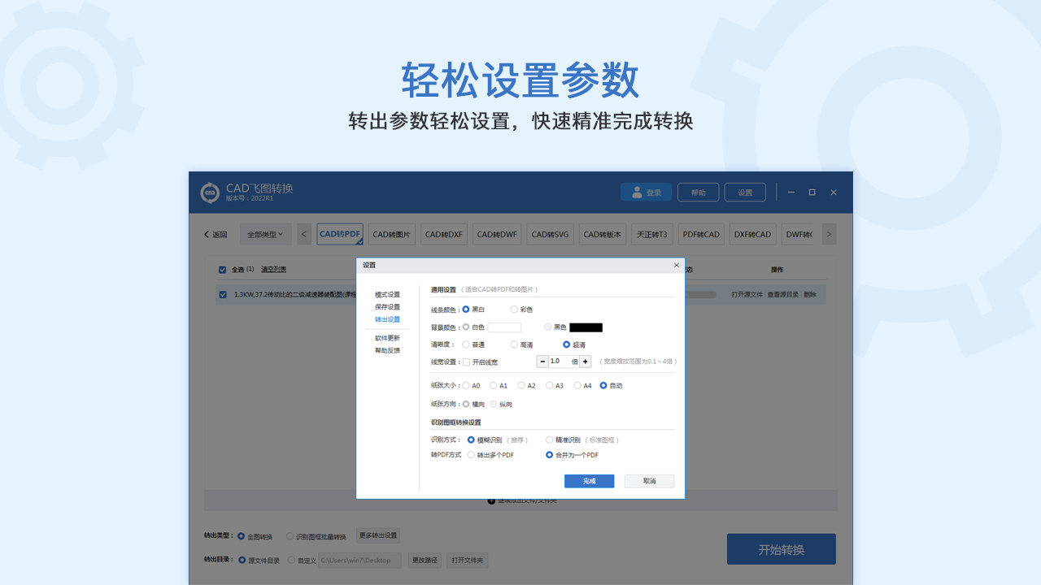The image size is (1041, 585).
Task: Click the right scroll arrow after DWF转CAD
Action: tap(829, 234)
